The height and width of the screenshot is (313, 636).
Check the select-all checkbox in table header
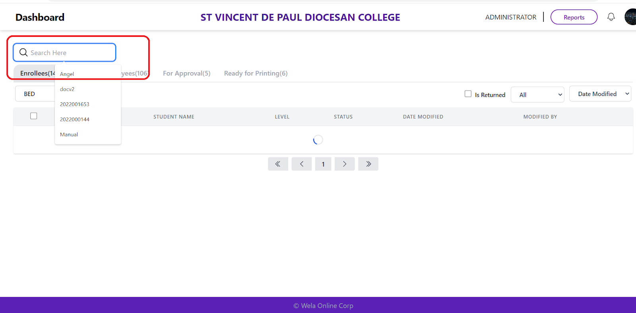(x=34, y=116)
